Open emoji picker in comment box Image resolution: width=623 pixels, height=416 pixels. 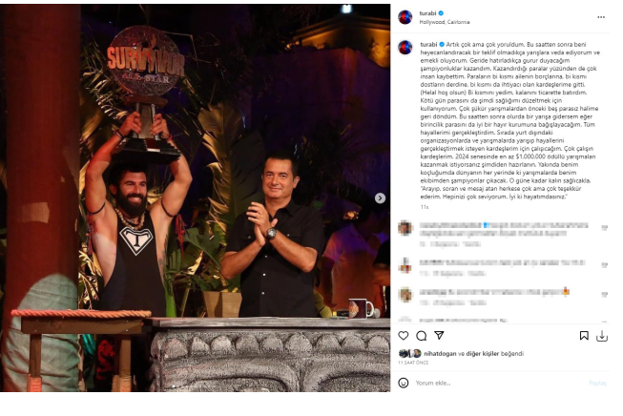[404, 383]
